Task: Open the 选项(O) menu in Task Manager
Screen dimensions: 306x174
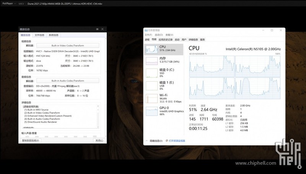Action: [x=159, y=35]
